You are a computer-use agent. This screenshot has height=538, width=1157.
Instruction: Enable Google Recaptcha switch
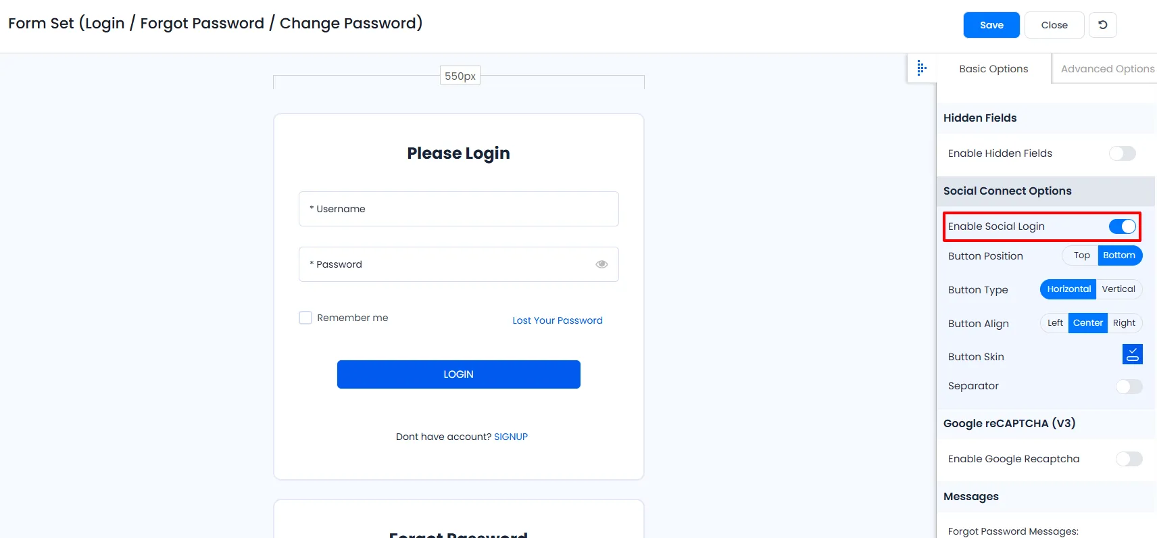click(x=1129, y=459)
